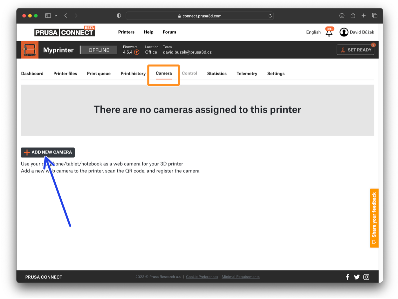This screenshot has width=398, height=299.
Task: Reload the page using the refresh icon
Action: [270, 16]
